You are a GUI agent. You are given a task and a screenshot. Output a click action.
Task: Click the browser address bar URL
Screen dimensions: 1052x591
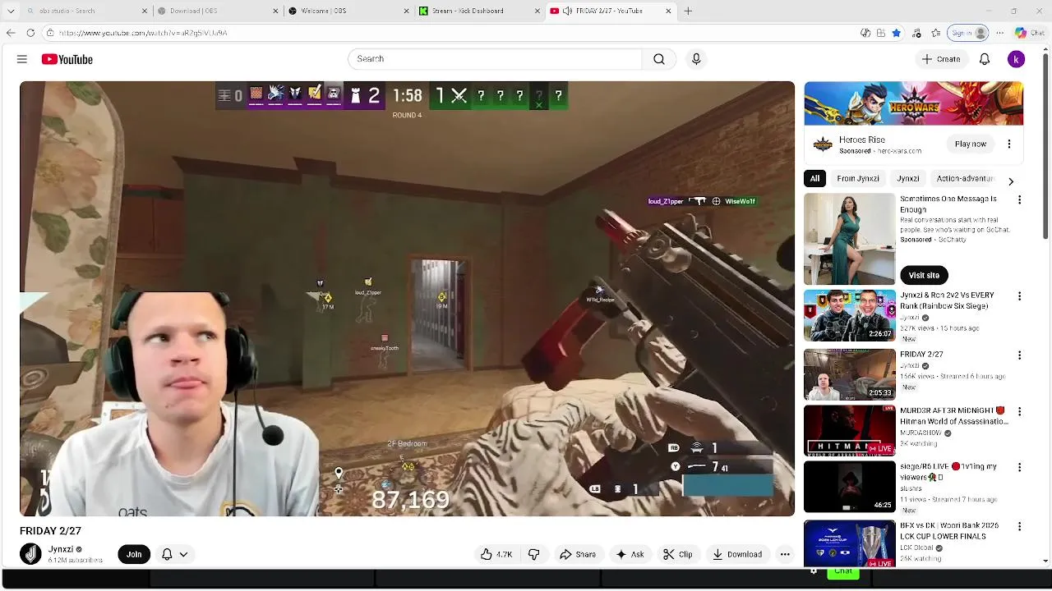click(x=143, y=33)
